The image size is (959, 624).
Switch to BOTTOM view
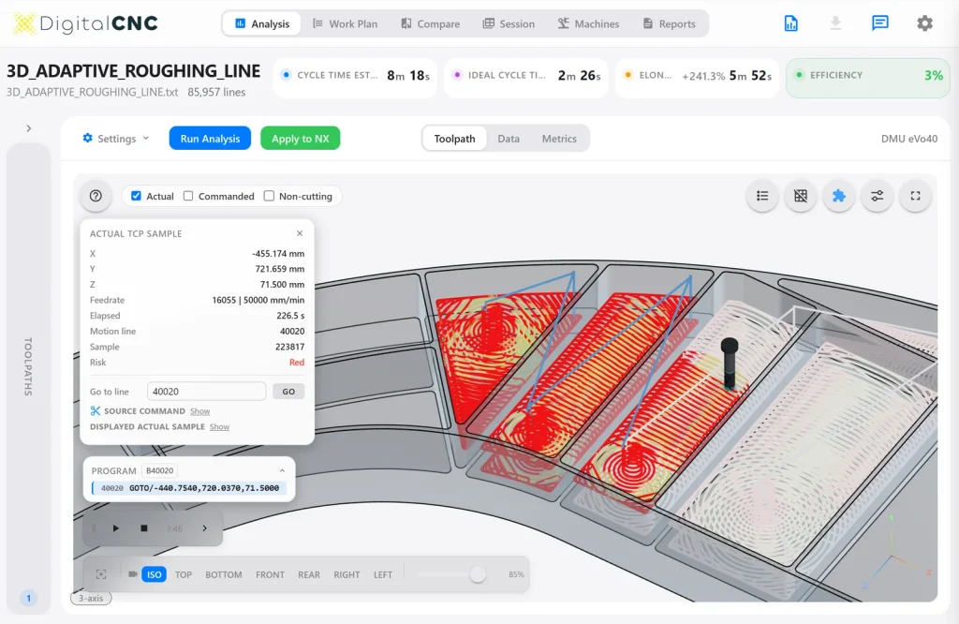224,574
